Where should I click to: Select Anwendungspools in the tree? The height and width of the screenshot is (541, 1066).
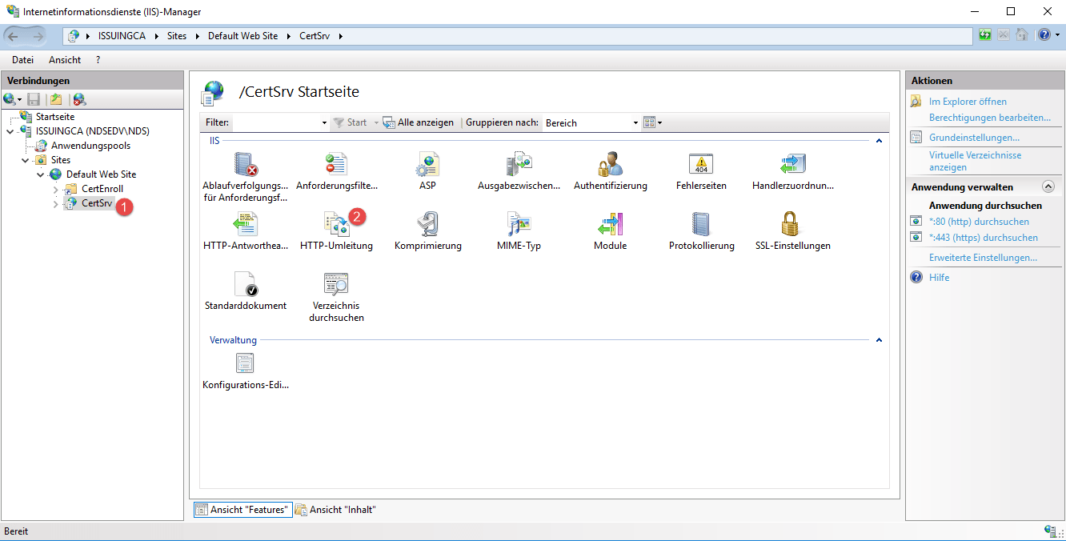pos(90,146)
